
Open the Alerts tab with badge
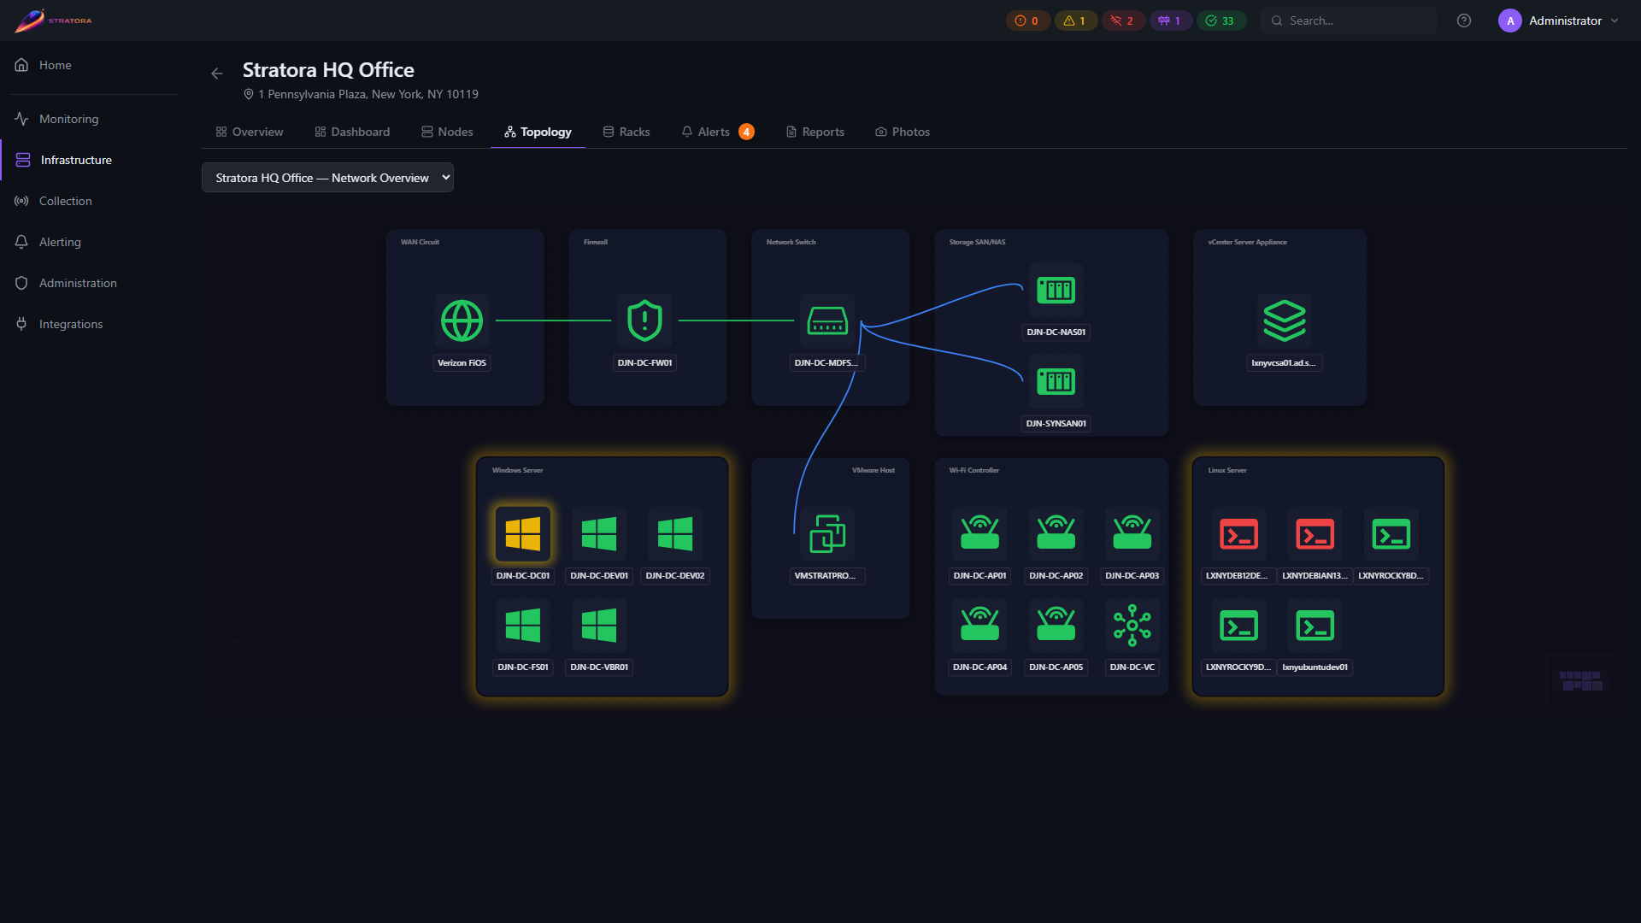click(717, 132)
